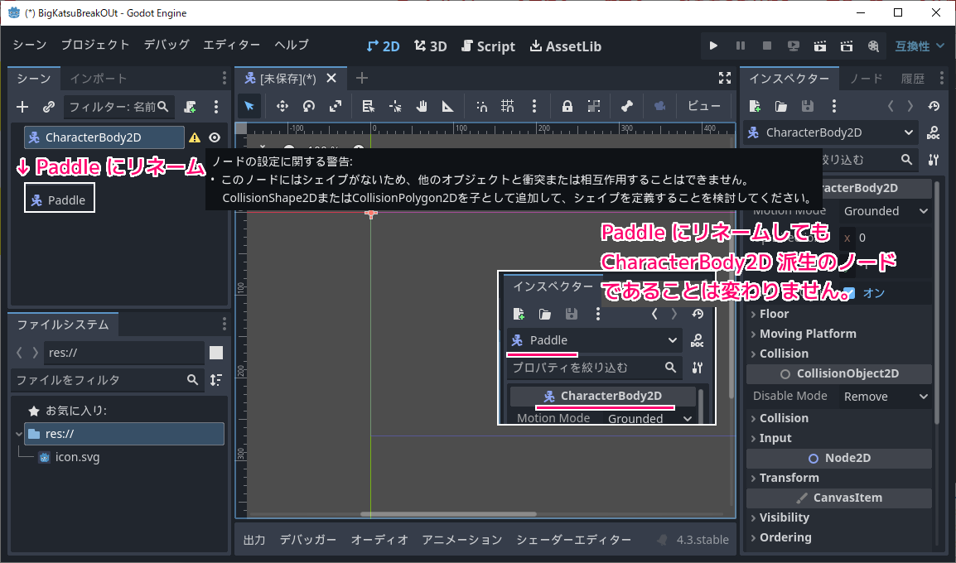Image resolution: width=956 pixels, height=563 pixels.
Task: Open file sort options in FileSystem
Action: 216,380
